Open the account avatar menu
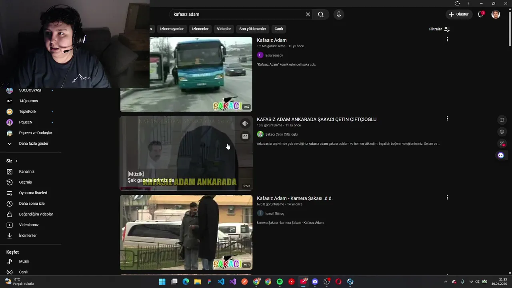The image size is (512, 288). click(496, 14)
